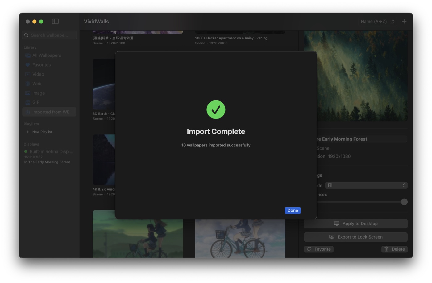
Task: Click the 'Import Complete' heading
Action: click(x=216, y=132)
